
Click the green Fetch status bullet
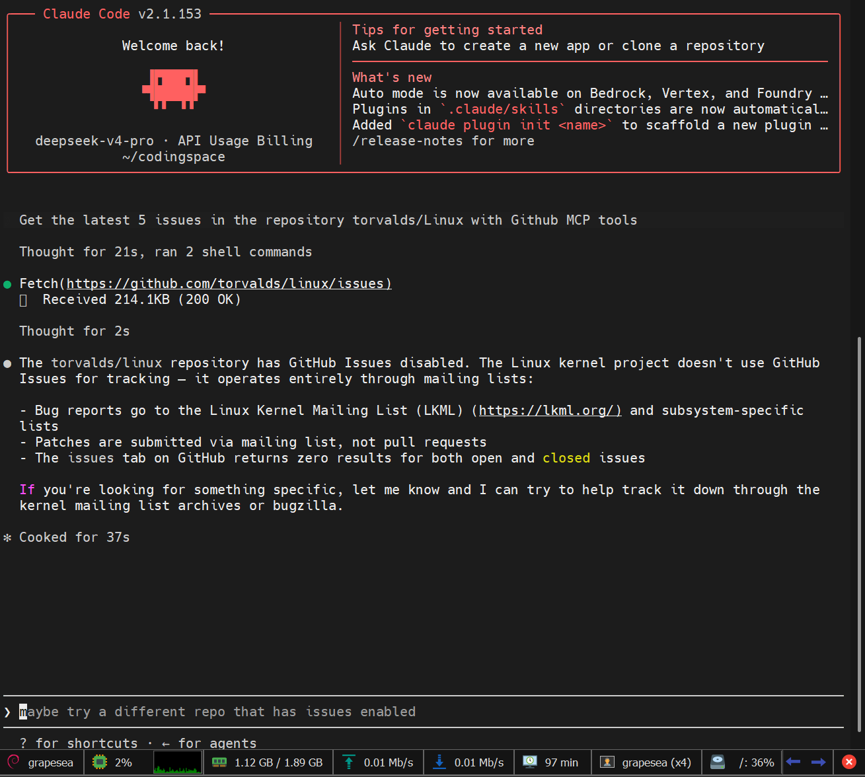click(7, 285)
